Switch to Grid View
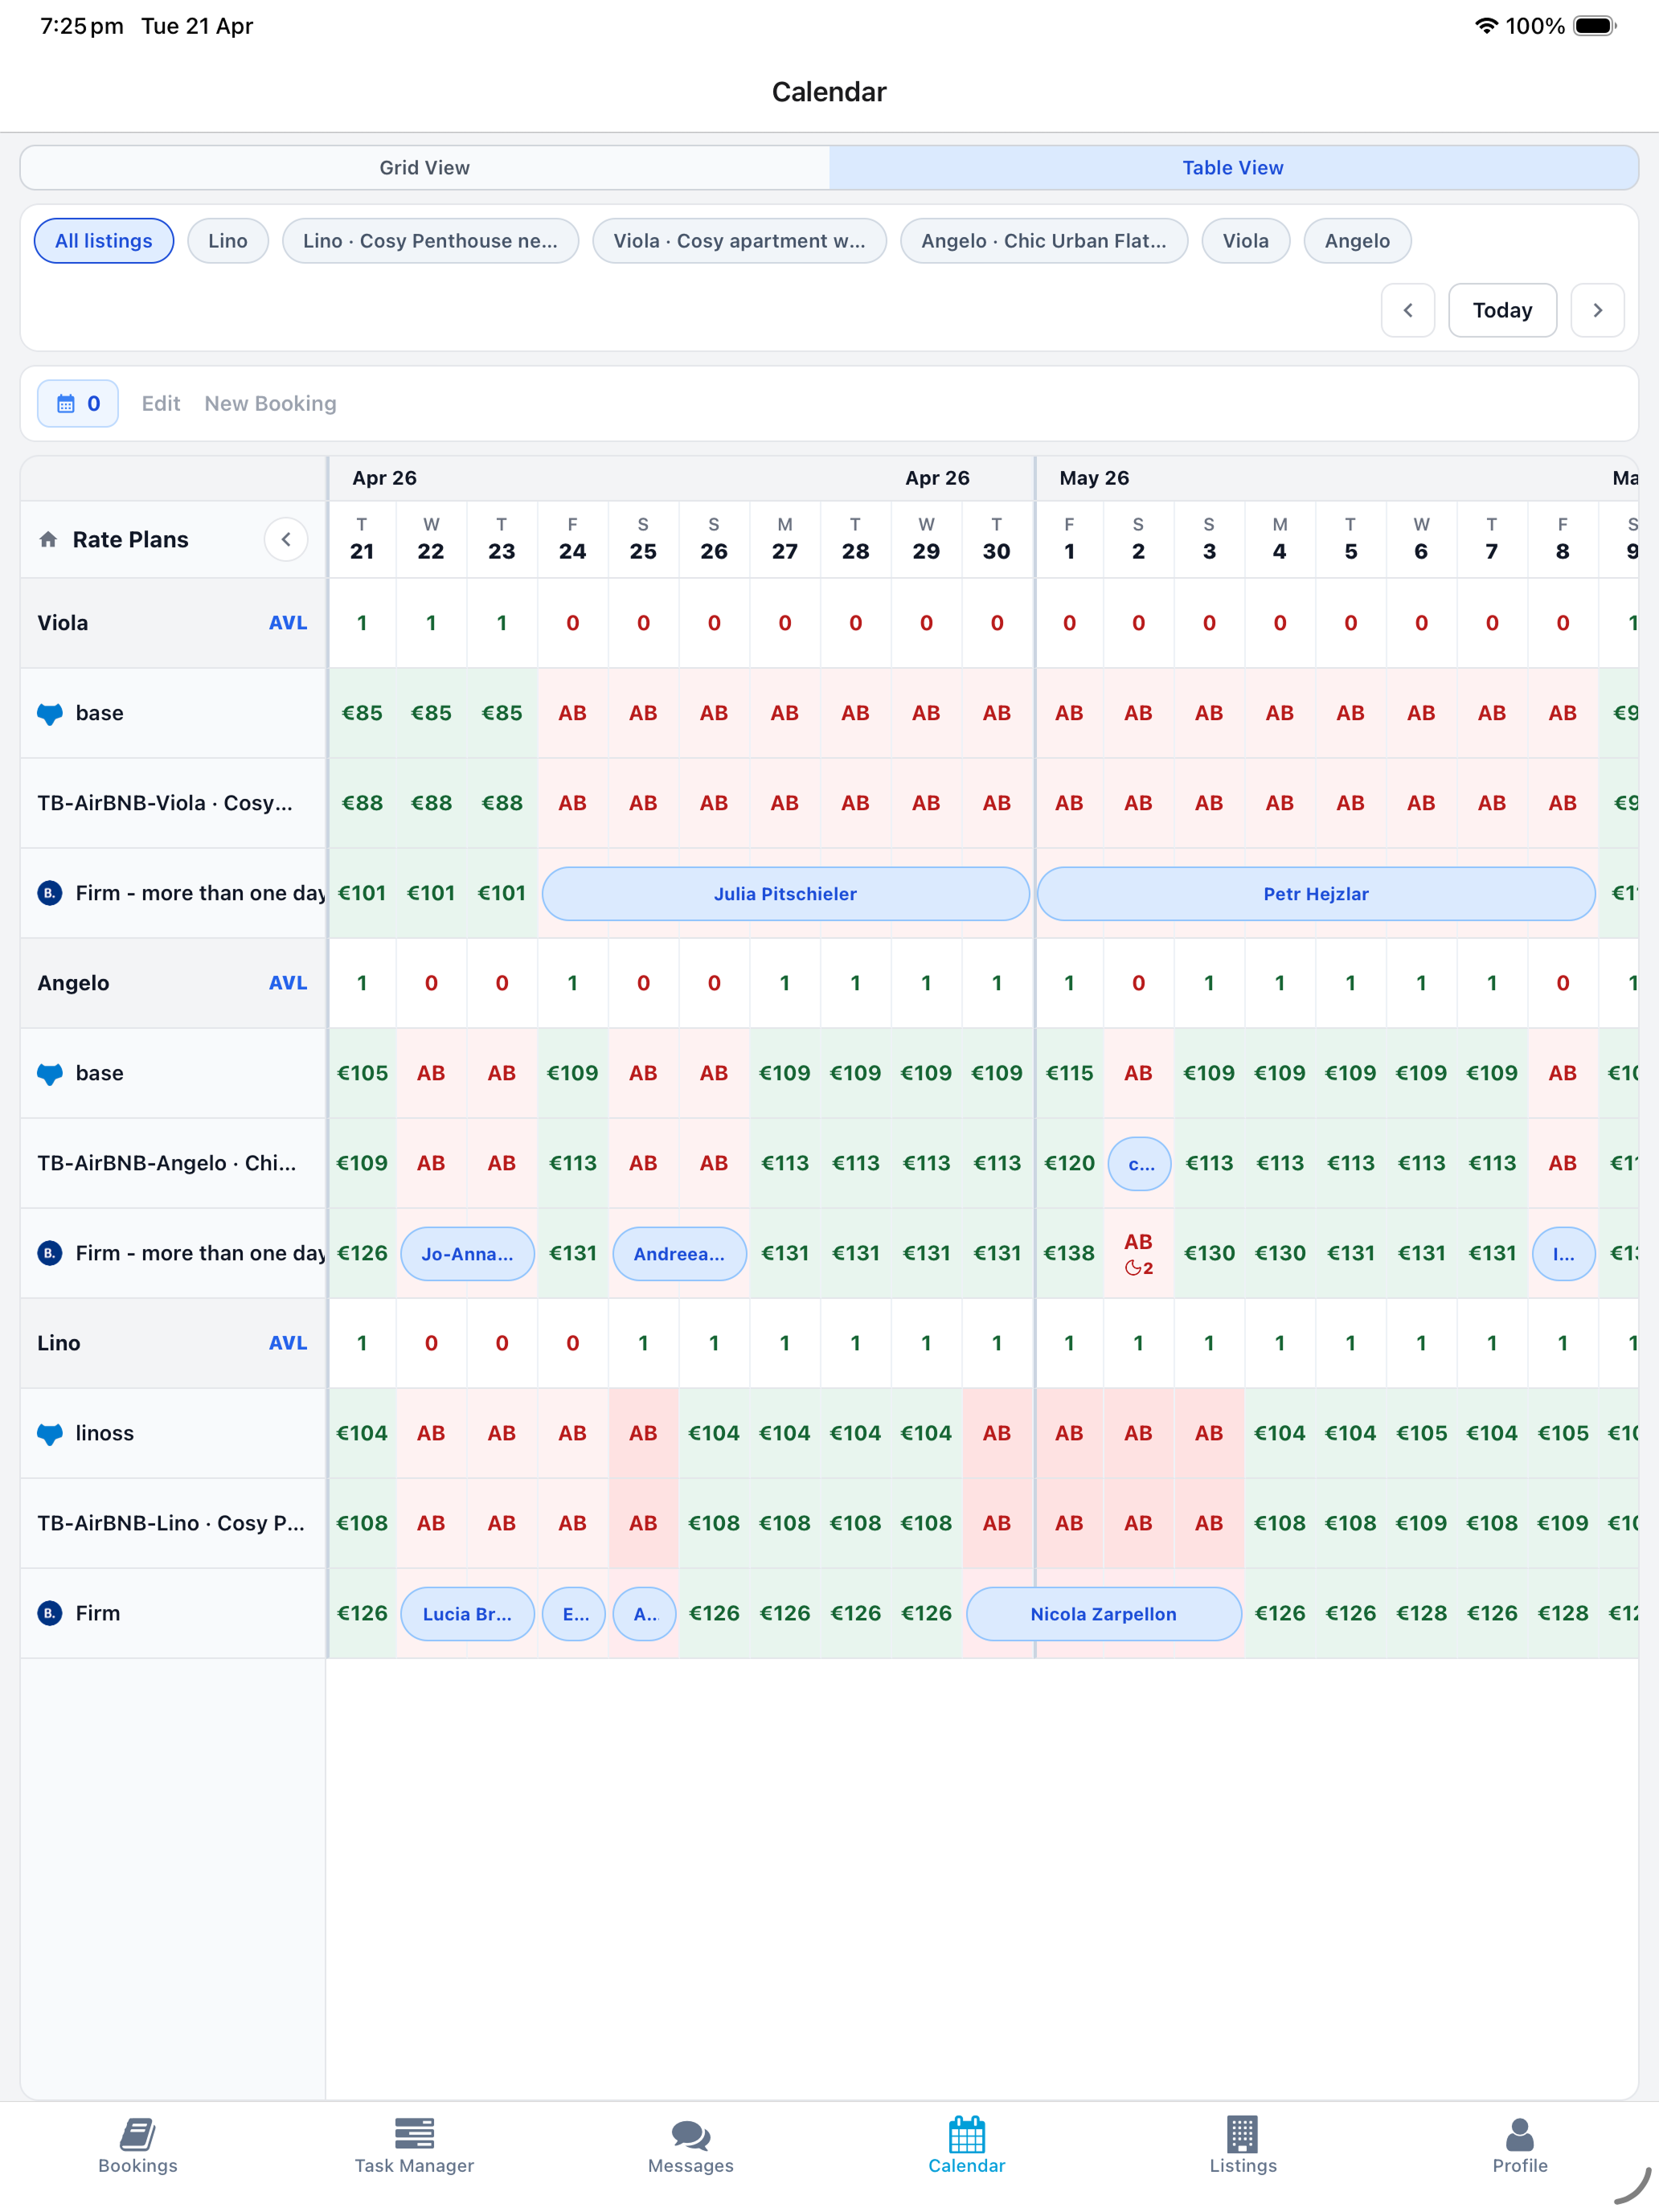The width and height of the screenshot is (1659, 2212). pos(425,168)
